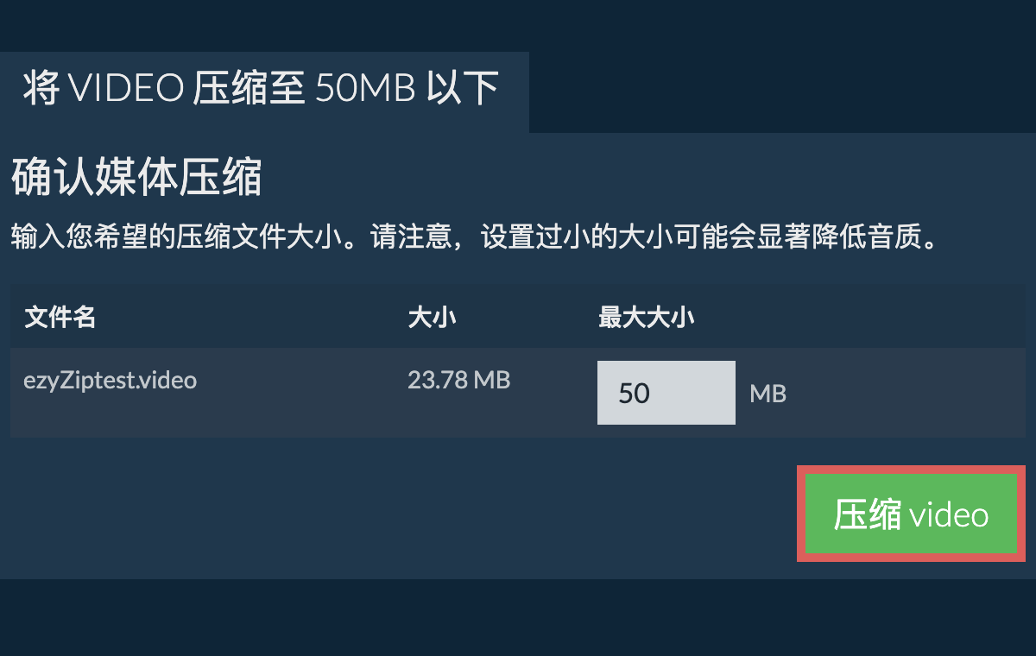The width and height of the screenshot is (1036, 656).
Task: Click the MB unit label beside the input
Action: pos(768,394)
